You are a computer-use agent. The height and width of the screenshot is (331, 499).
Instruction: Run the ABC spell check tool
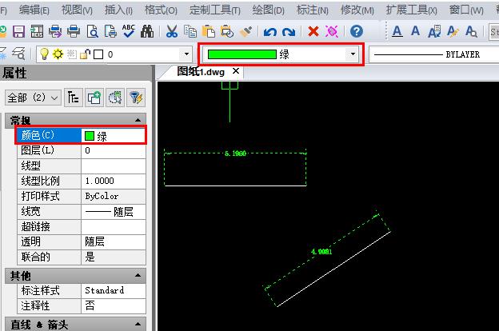coord(129,31)
